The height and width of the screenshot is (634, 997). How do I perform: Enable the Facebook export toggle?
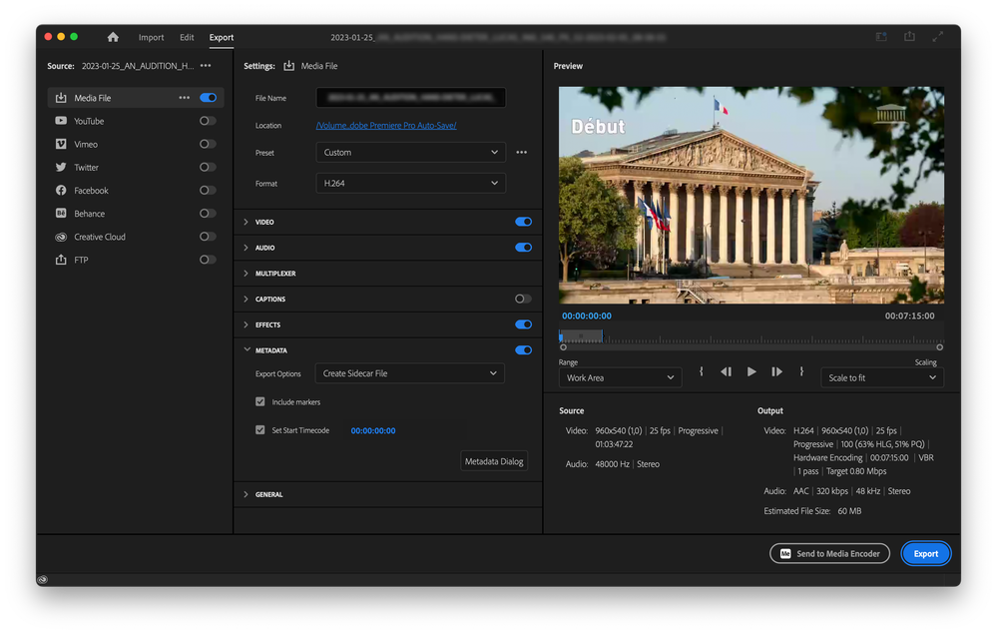(208, 191)
